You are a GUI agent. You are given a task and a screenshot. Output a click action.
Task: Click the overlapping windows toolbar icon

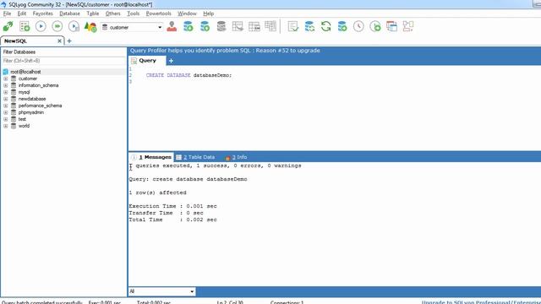[391, 26]
